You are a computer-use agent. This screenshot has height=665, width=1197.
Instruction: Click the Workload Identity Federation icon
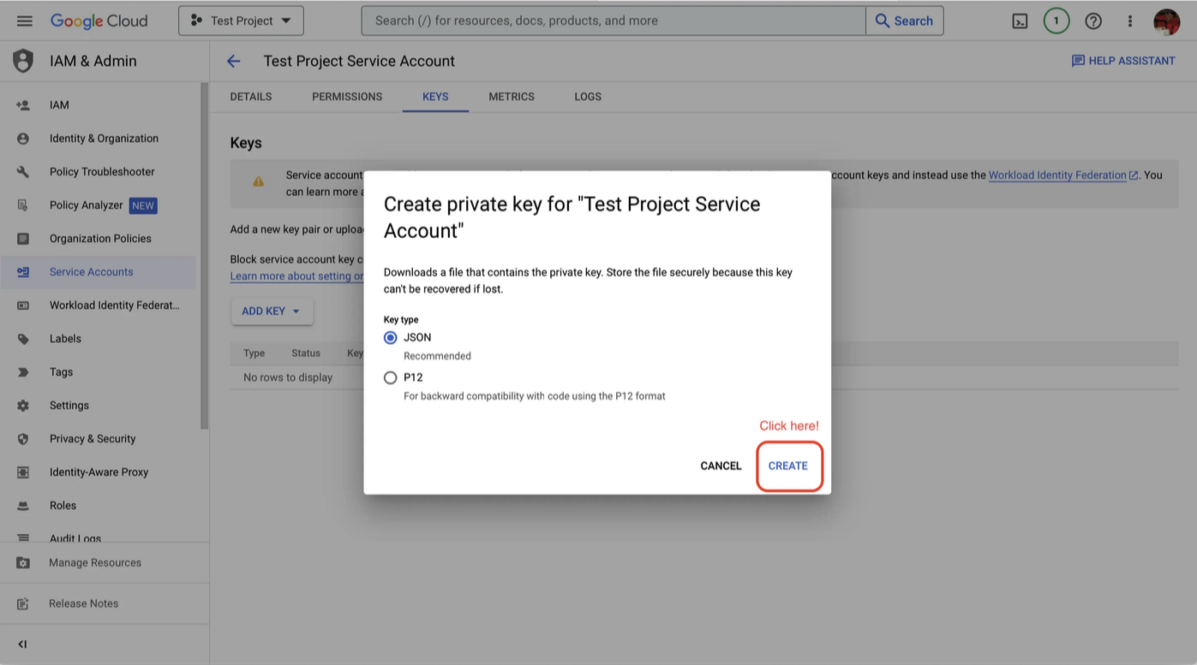coord(23,306)
